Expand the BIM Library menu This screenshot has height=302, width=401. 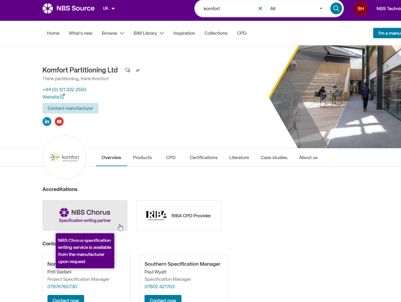[x=149, y=33]
